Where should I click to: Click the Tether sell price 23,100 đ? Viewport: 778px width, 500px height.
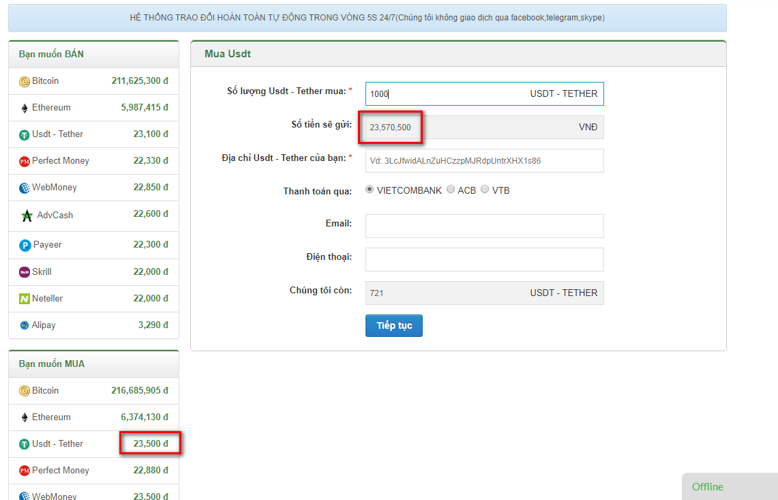click(151, 134)
